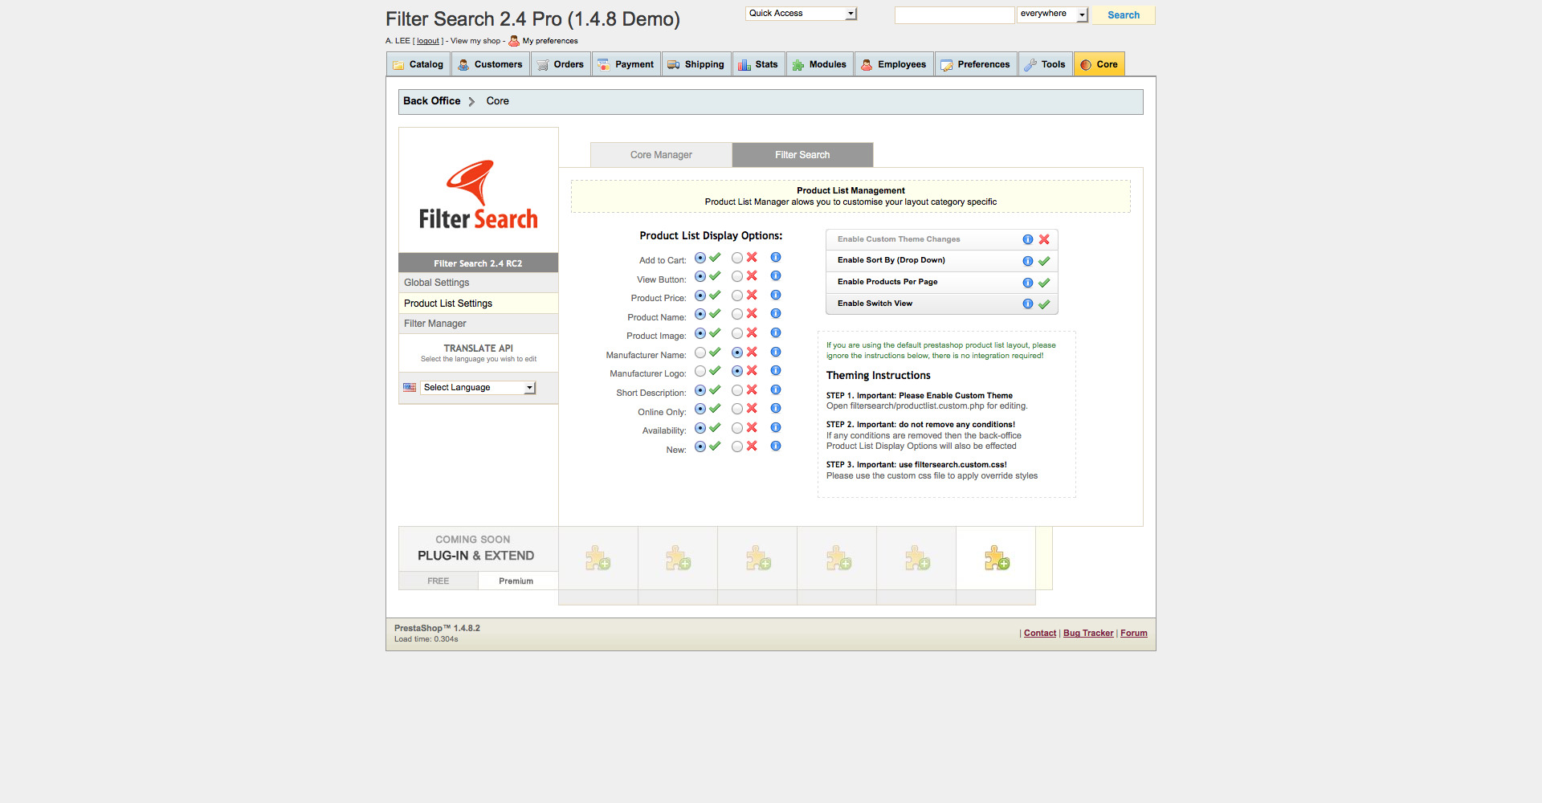Click the View Button info icon
This screenshot has height=803, width=1542.
coord(776,276)
